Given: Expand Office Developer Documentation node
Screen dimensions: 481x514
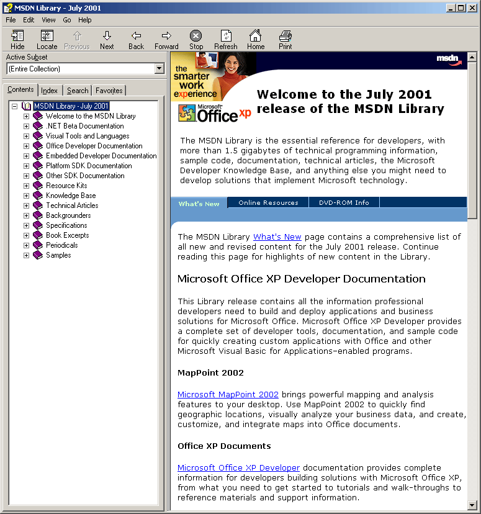Looking at the screenshot, I should [26, 147].
